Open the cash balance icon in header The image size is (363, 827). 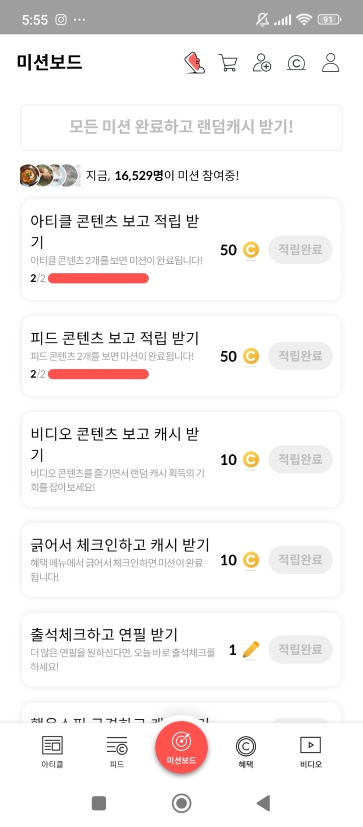tap(296, 63)
